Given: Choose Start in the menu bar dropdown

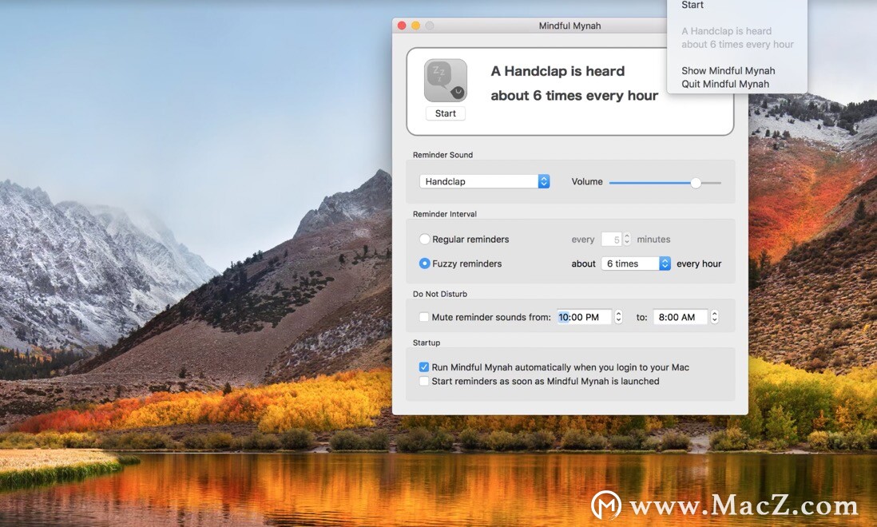Looking at the screenshot, I should tap(692, 5).
